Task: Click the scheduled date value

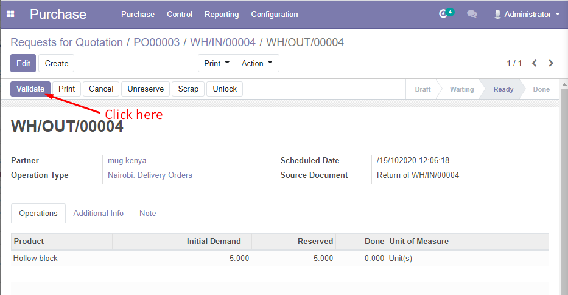Action: [x=413, y=160]
